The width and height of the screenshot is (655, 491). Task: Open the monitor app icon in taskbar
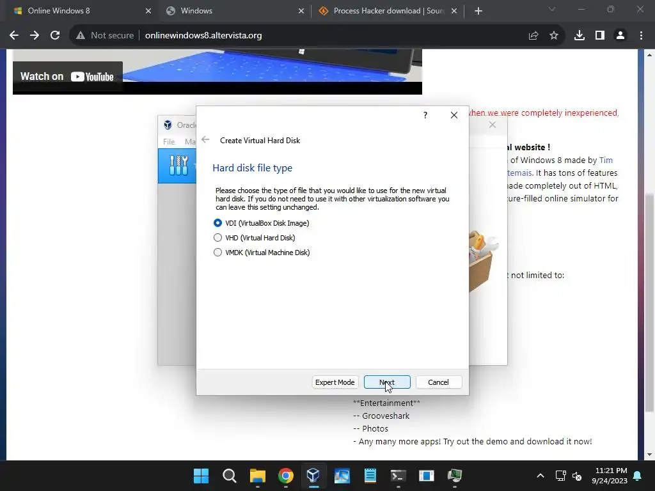click(455, 476)
